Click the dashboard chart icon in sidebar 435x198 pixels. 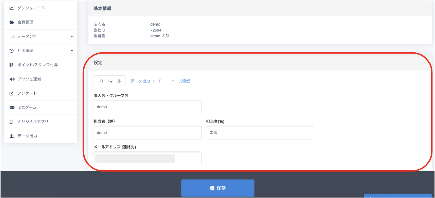click(x=12, y=8)
